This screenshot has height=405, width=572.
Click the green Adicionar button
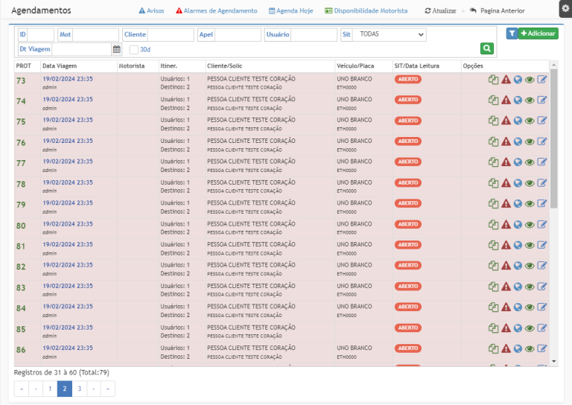538,34
